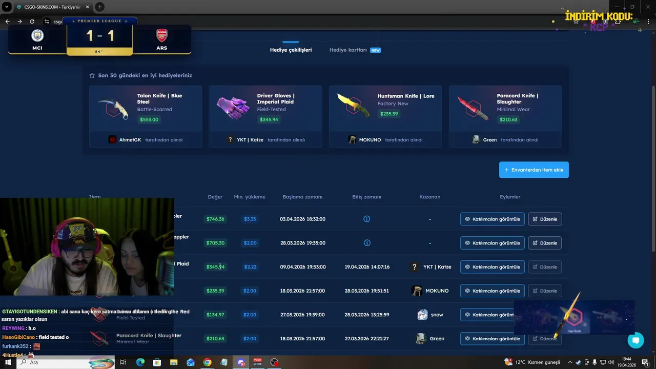Image resolution: width=656 pixels, height=369 pixels.
Task: Click the Huntsman Knife | Lore image
Action: click(354, 107)
